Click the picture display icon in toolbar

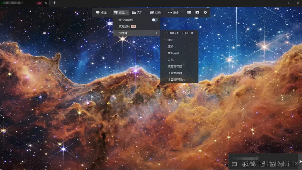[189, 12]
